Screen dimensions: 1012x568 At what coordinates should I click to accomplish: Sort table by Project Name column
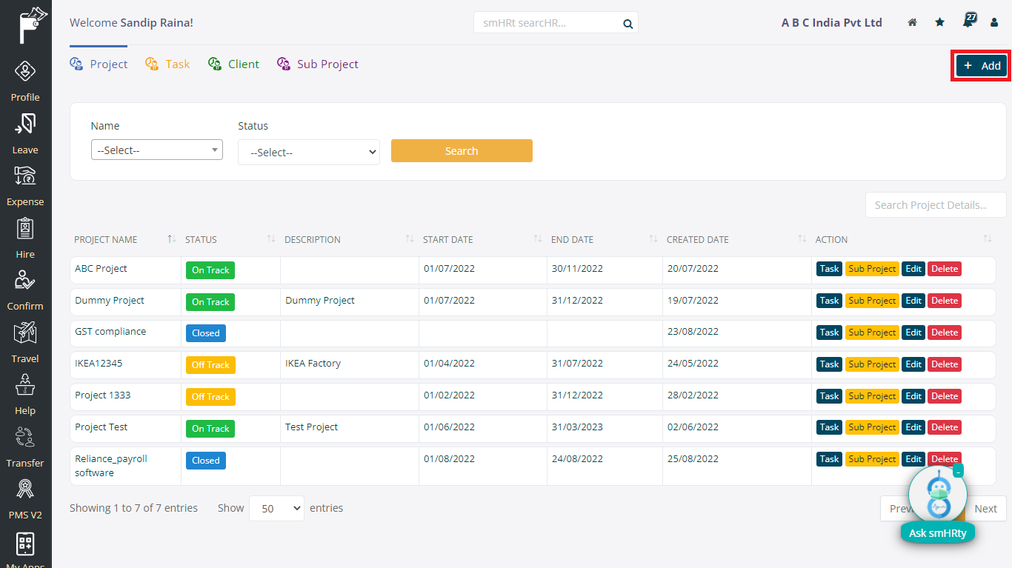pos(171,239)
